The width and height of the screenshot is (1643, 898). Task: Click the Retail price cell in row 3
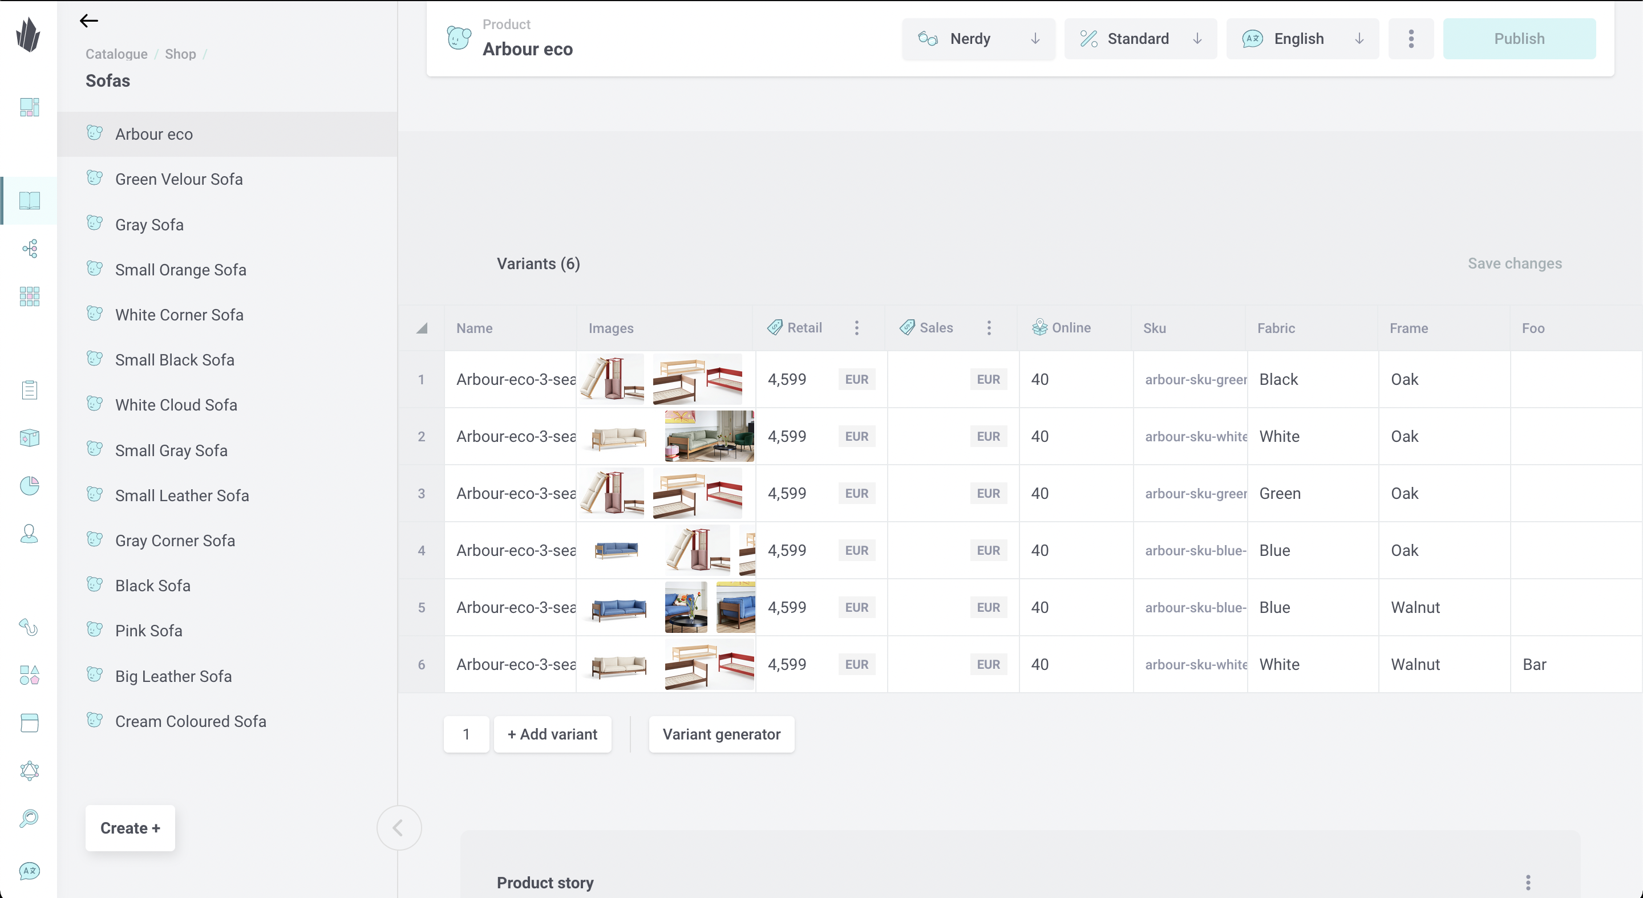tap(821, 493)
